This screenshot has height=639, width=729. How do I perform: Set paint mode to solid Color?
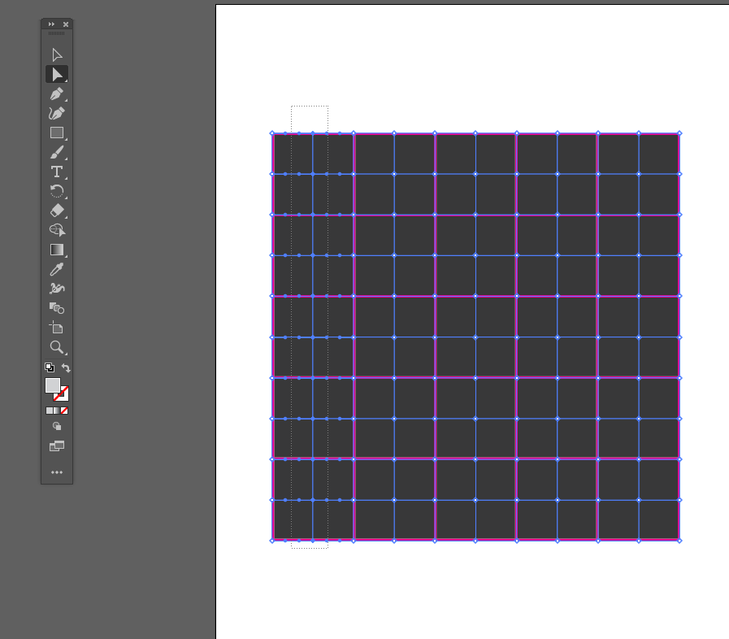click(50, 411)
